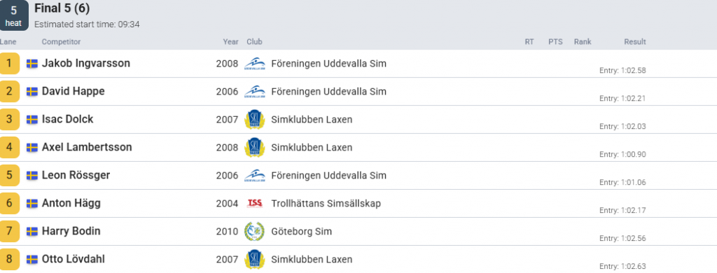Open the Göteborg Sim club link
The height and width of the screenshot is (273, 717).
pos(302,232)
